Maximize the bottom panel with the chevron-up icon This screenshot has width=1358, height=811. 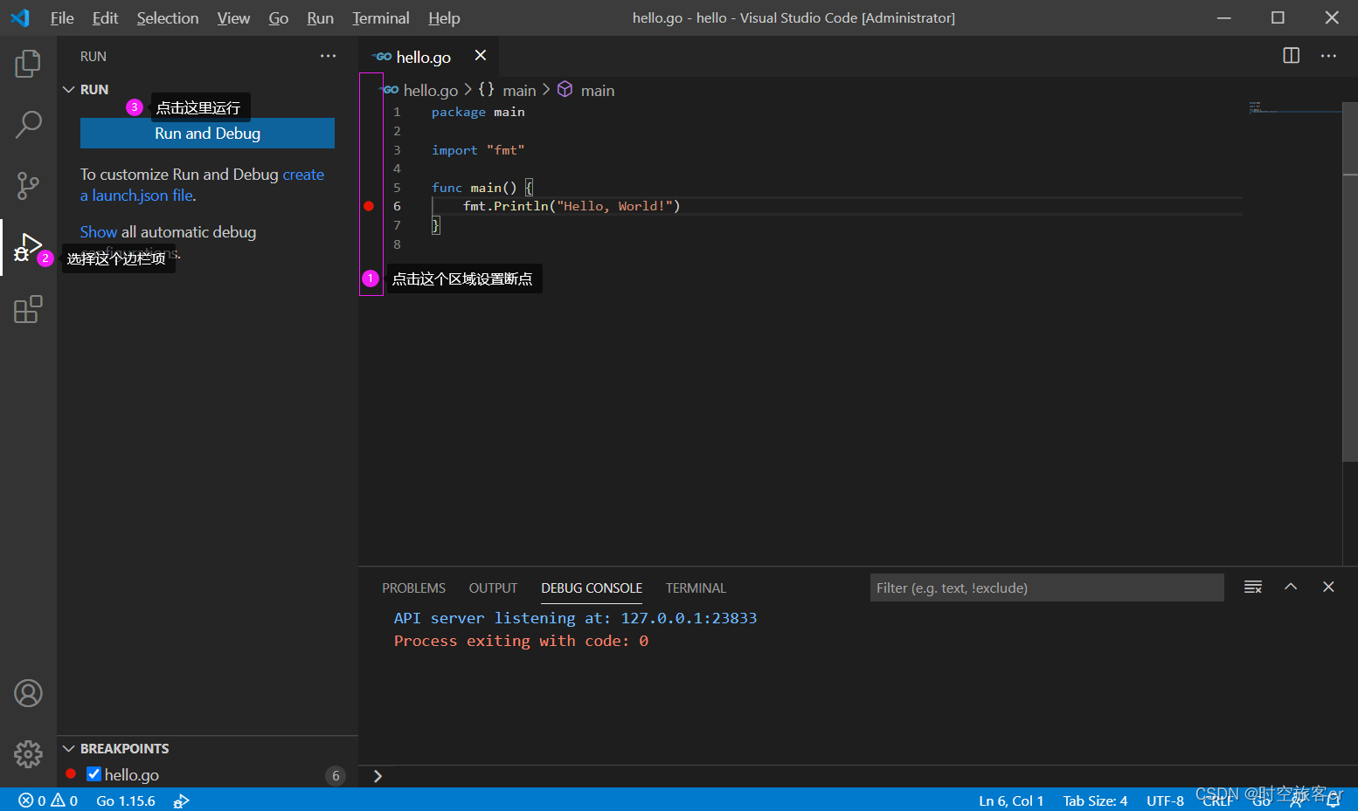pyautogui.click(x=1291, y=588)
